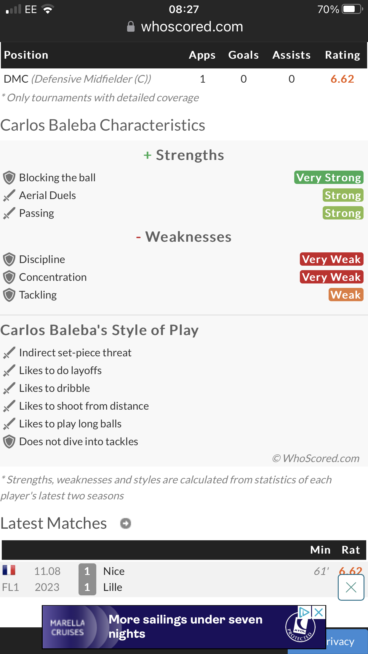This screenshot has height=654, width=368.
Task: Sort table by Apps column
Action: pos(202,55)
